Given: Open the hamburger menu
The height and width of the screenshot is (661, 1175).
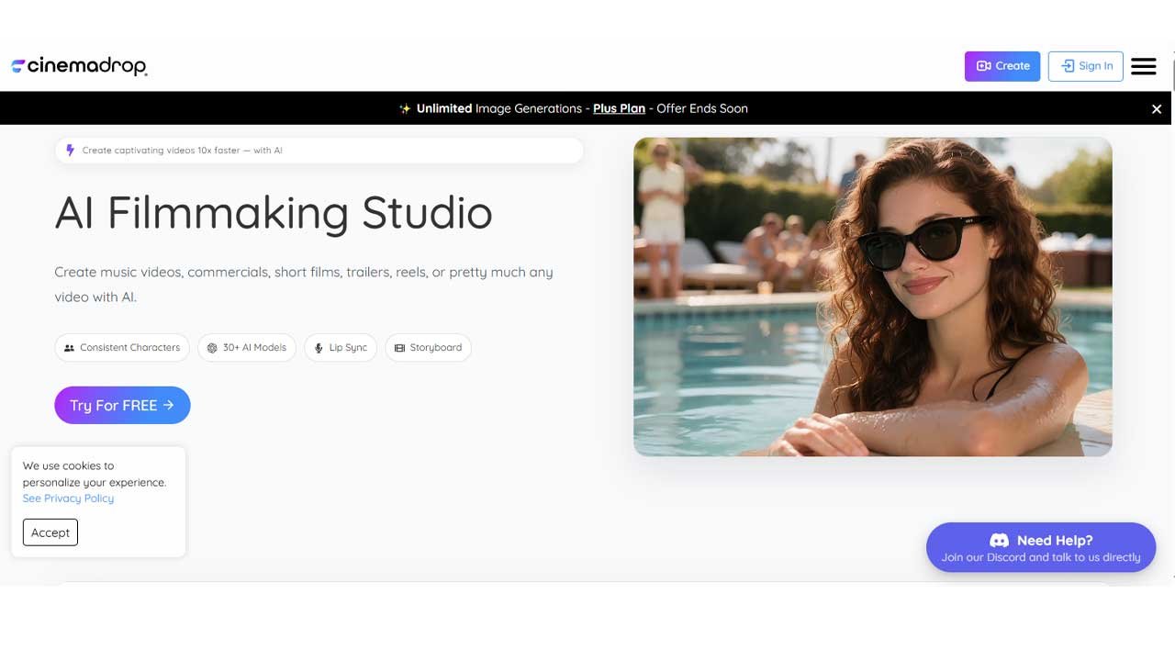Looking at the screenshot, I should tap(1143, 66).
